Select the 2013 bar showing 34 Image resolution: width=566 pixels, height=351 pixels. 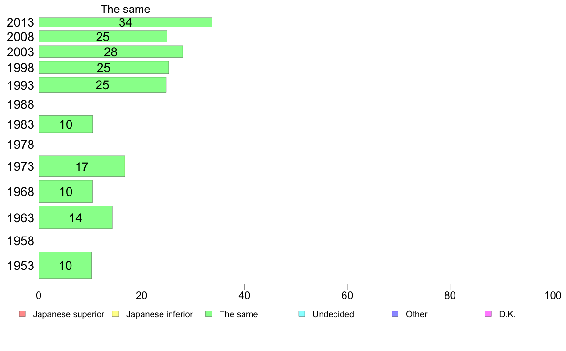pos(125,22)
